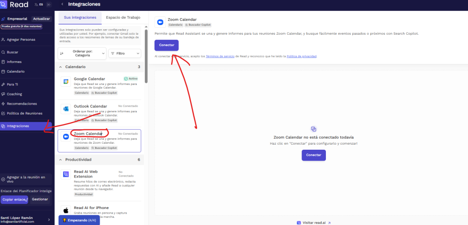Viewport: 468px width, 225px height.
Task: Switch to Sus integraciones tab
Action: click(80, 18)
